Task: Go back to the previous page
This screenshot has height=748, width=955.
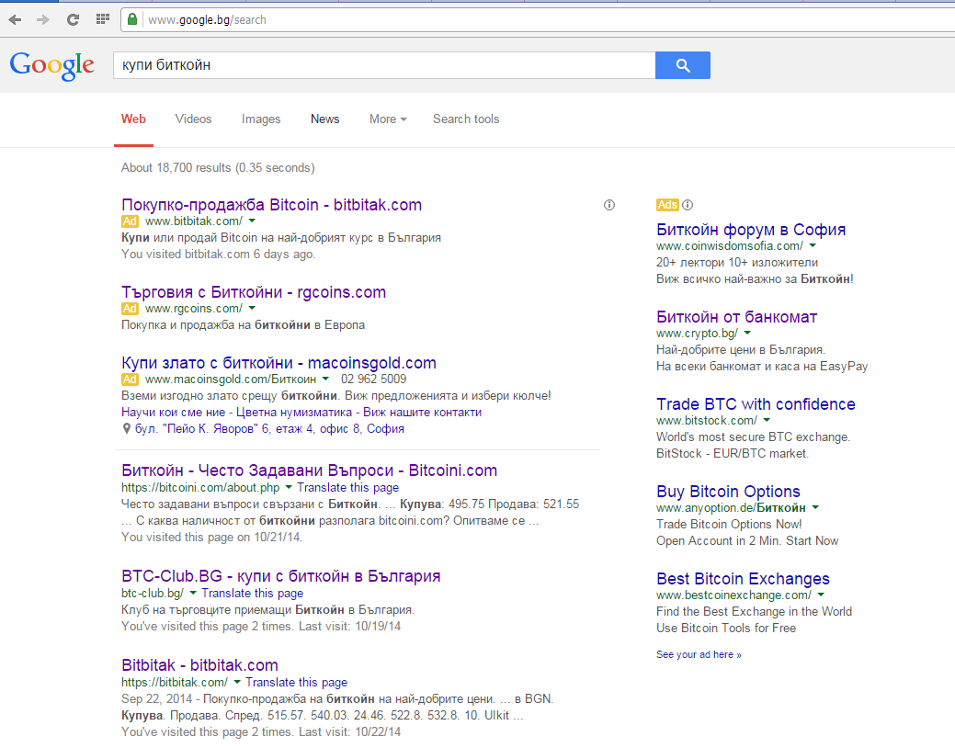Action: (x=16, y=20)
